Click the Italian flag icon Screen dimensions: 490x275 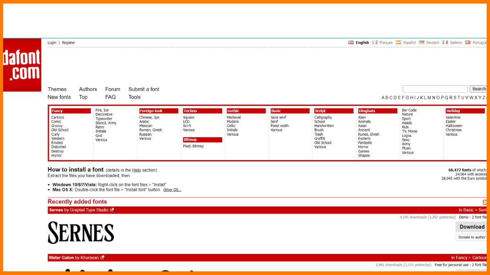coord(445,42)
